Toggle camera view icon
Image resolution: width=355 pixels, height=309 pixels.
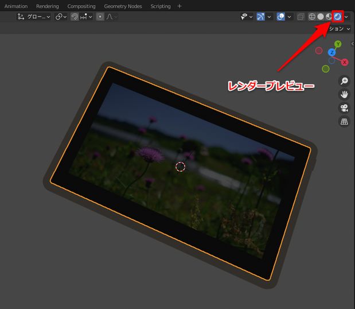[x=344, y=108]
